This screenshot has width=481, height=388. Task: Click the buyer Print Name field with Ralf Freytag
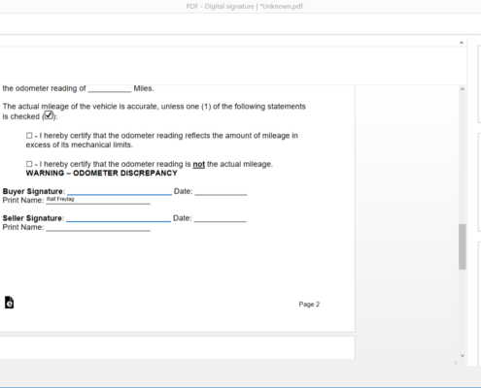(98, 200)
